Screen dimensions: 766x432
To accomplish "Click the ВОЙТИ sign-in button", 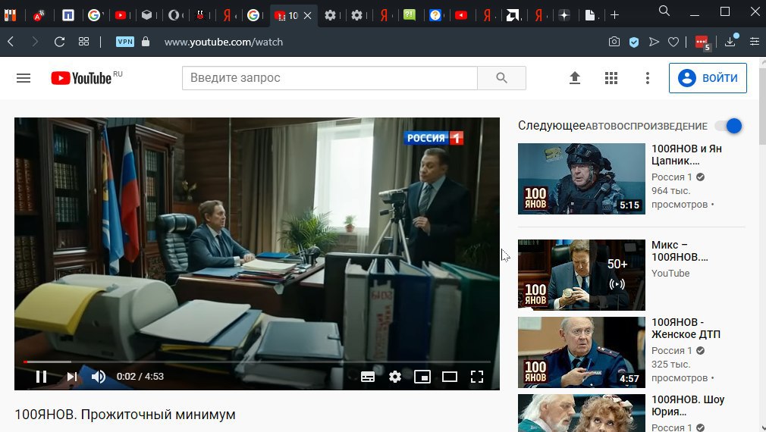I will pos(708,78).
